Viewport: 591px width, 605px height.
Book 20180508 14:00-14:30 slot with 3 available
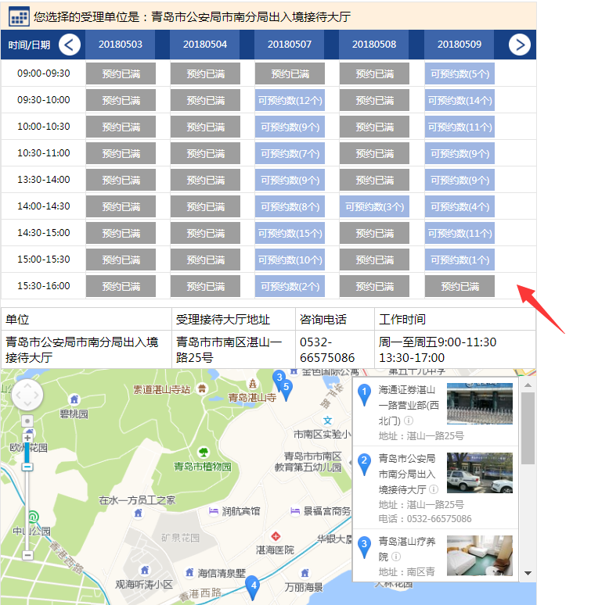pos(374,207)
